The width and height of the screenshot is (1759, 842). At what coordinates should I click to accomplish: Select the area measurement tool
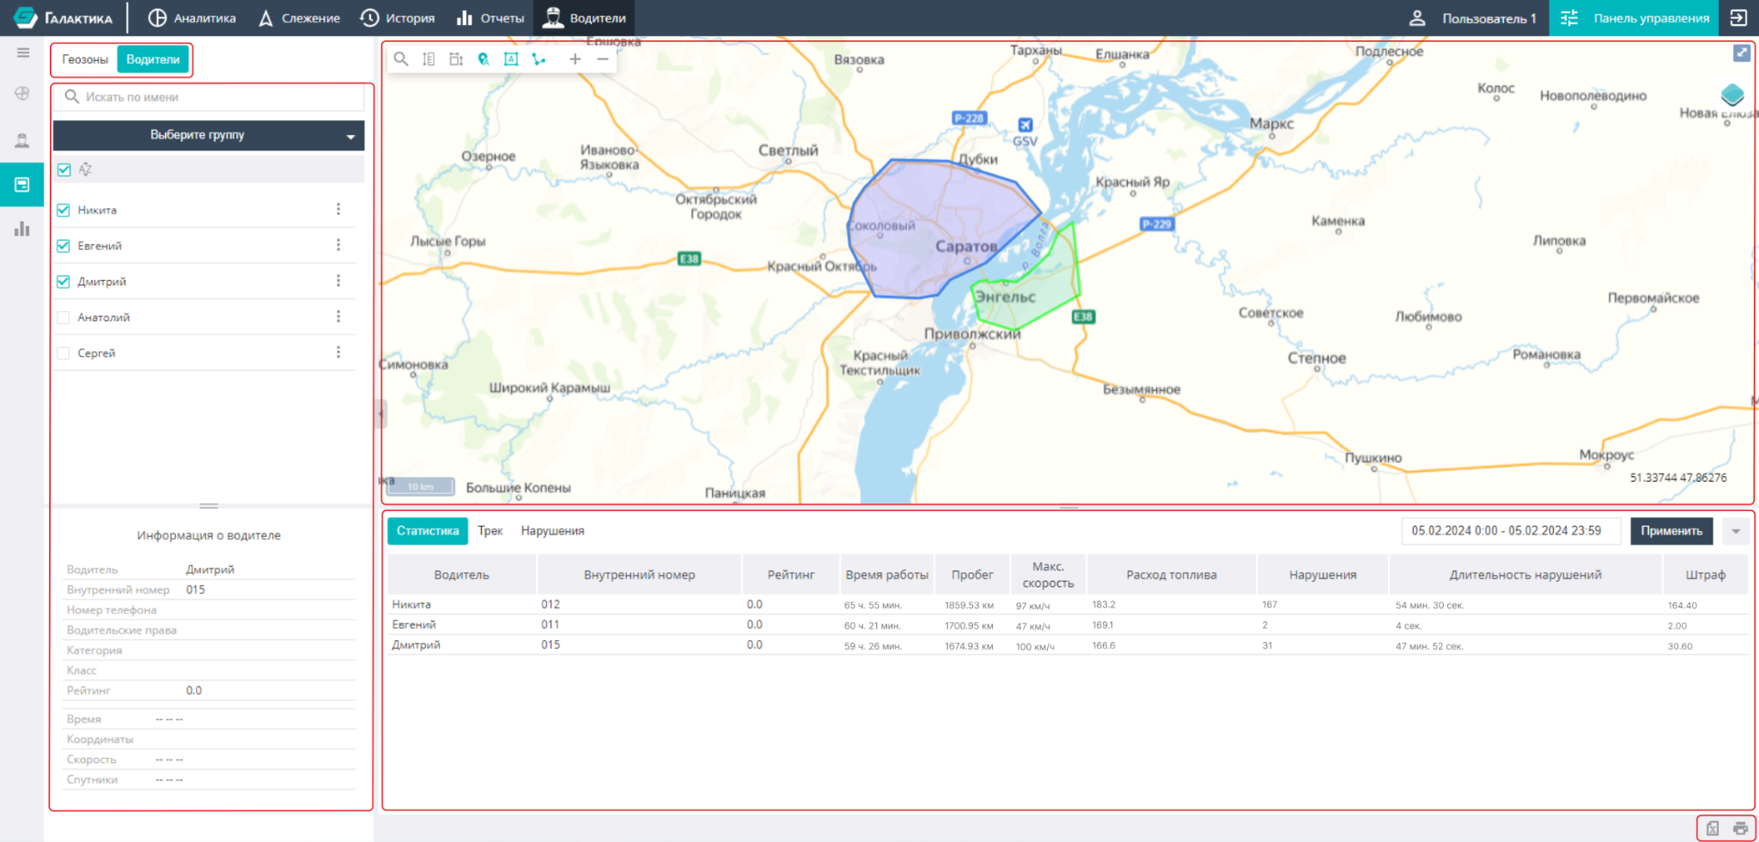click(x=456, y=59)
